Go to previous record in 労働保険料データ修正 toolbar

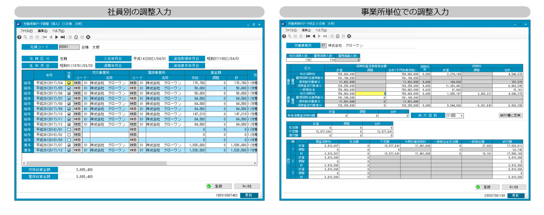tap(313, 36)
